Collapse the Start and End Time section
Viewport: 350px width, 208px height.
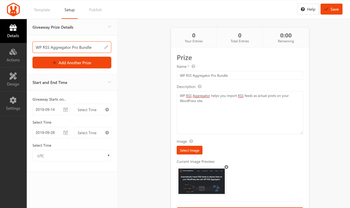(x=109, y=82)
